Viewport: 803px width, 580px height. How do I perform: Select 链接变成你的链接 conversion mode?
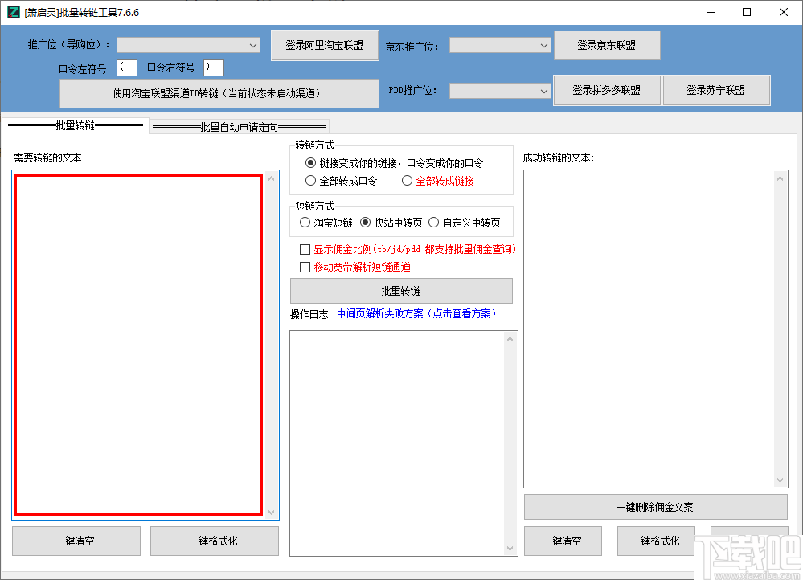[311, 163]
